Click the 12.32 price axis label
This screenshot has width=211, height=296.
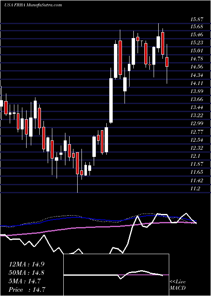click(x=197, y=148)
